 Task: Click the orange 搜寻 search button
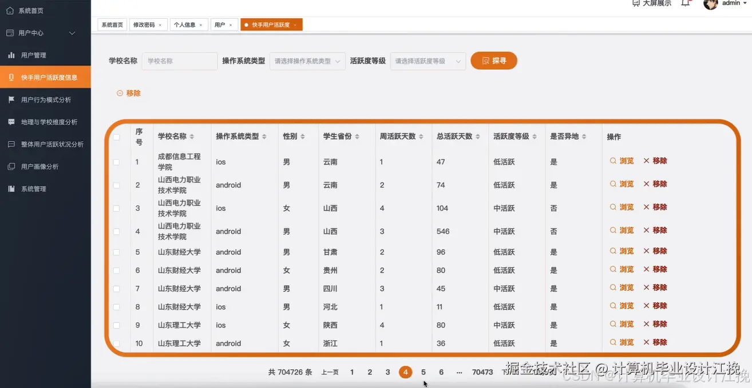pyautogui.click(x=494, y=61)
